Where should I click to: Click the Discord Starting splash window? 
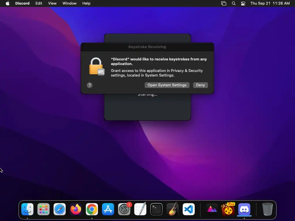147,107
